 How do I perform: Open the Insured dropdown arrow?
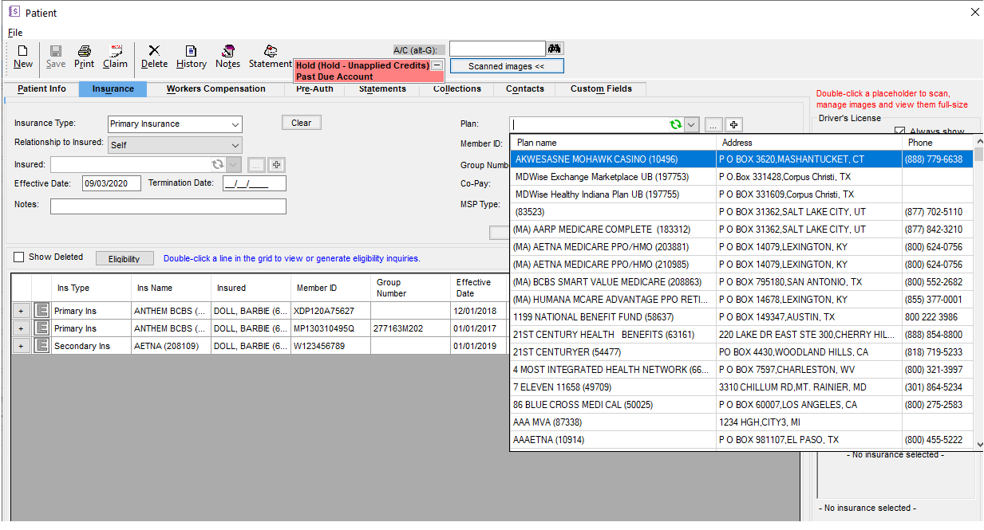click(x=233, y=165)
